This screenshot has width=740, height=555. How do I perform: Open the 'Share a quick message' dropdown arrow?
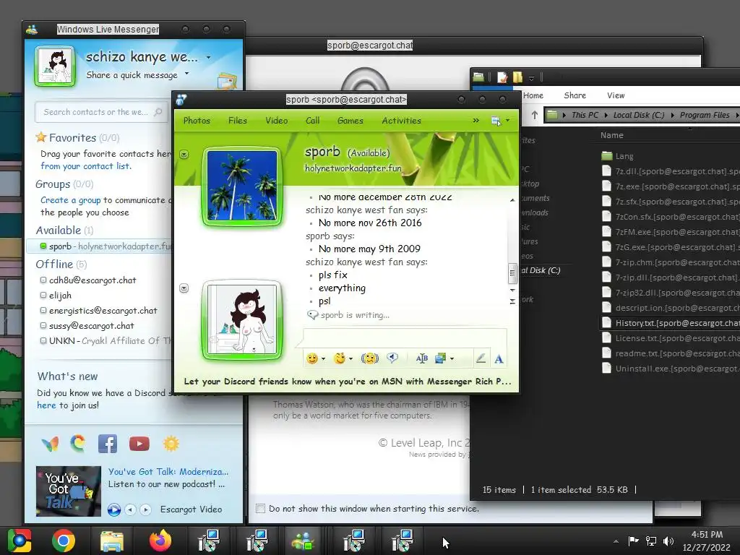[x=187, y=73]
